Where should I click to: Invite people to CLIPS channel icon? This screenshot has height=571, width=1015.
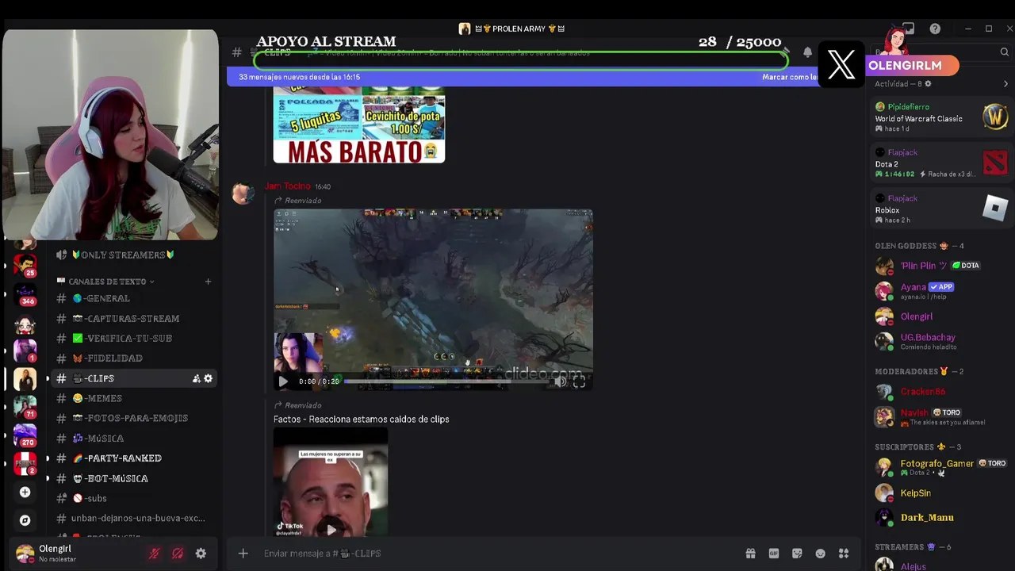196,378
